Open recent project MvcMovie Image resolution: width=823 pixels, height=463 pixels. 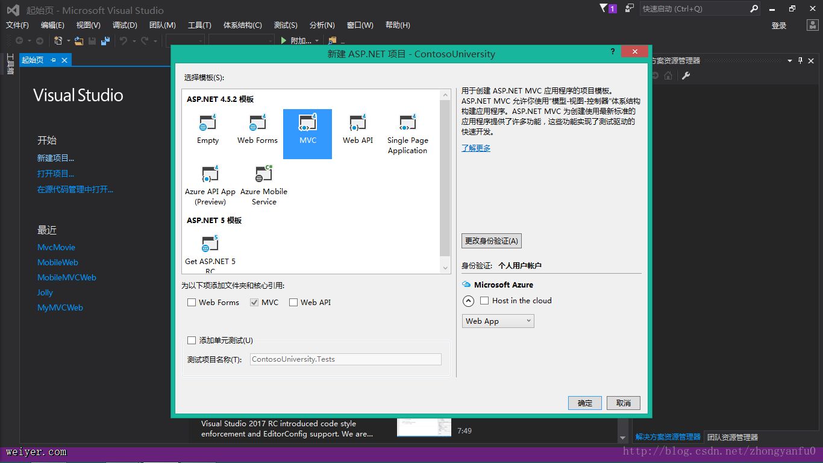(x=56, y=247)
